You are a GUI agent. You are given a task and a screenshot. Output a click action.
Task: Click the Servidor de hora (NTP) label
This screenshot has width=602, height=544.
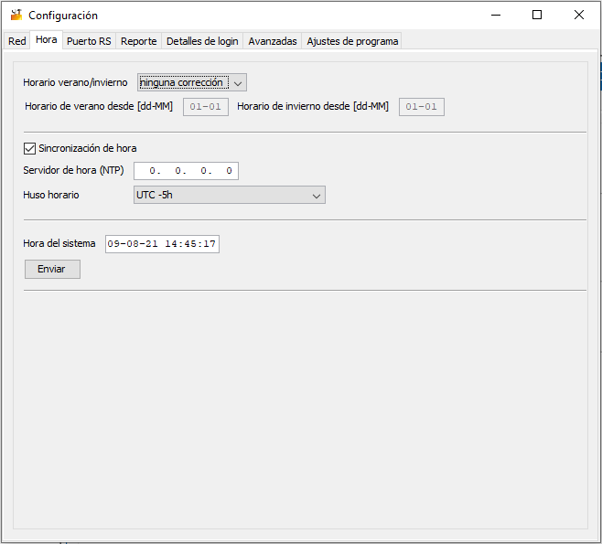click(73, 170)
